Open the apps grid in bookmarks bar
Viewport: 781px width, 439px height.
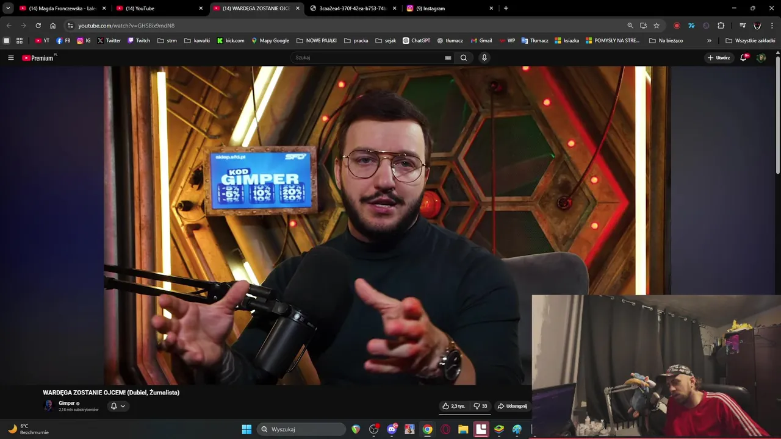point(20,41)
